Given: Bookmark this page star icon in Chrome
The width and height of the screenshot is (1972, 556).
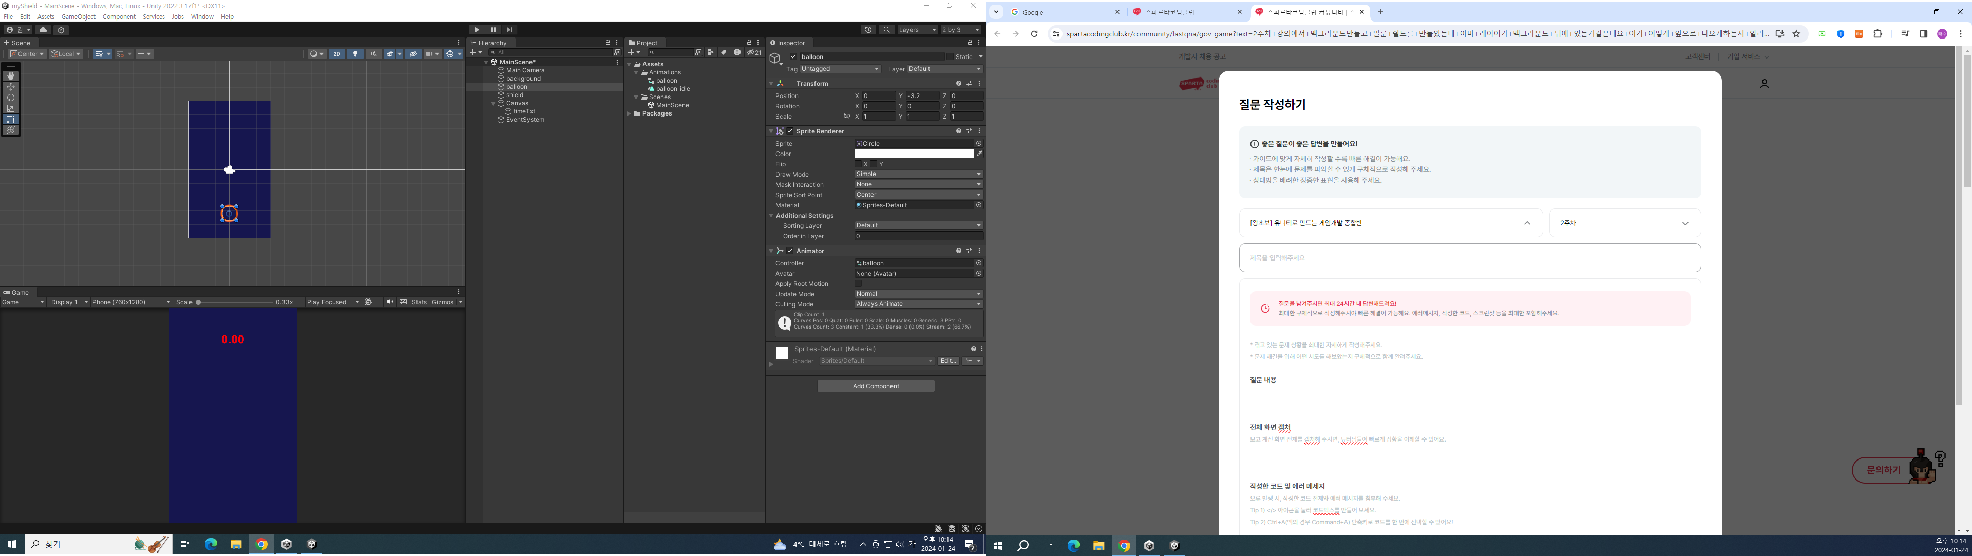Looking at the screenshot, I should click(x=1797, y=34).
